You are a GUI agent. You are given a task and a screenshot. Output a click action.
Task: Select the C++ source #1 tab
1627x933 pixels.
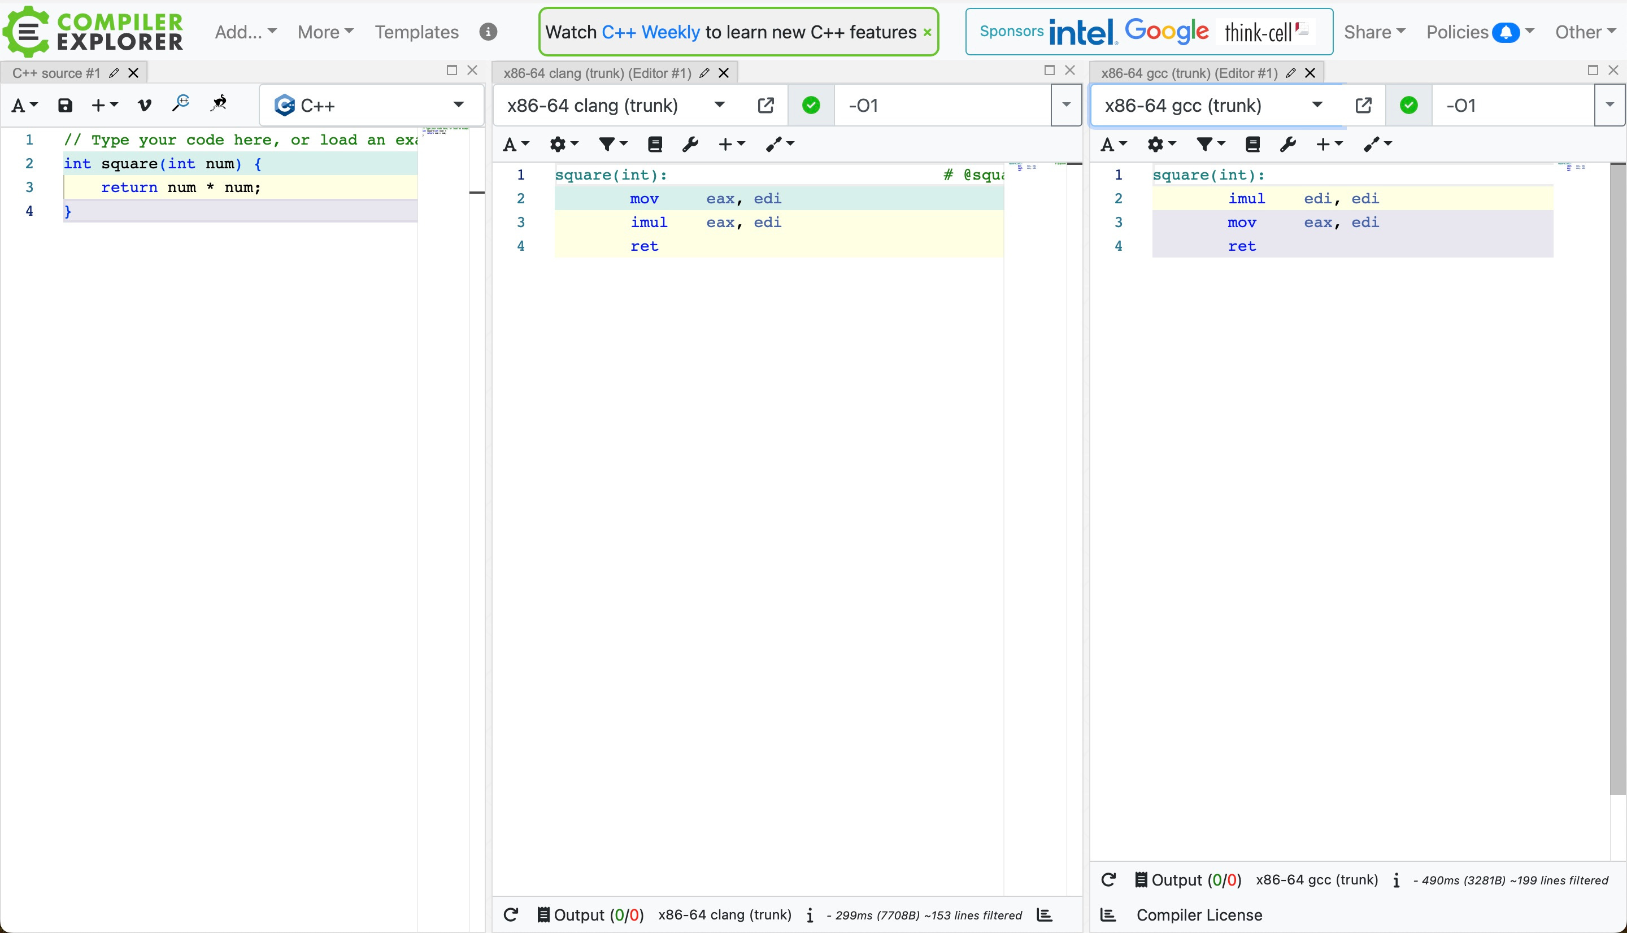tap(56, 73)
